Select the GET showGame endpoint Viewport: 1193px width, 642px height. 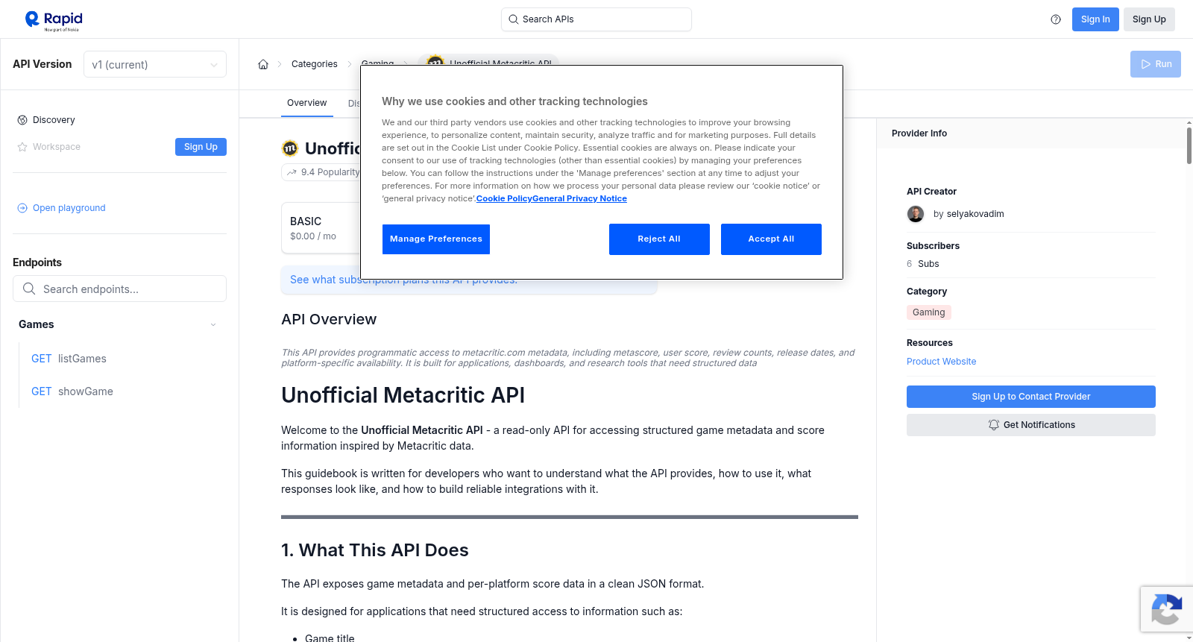[72, 391]
